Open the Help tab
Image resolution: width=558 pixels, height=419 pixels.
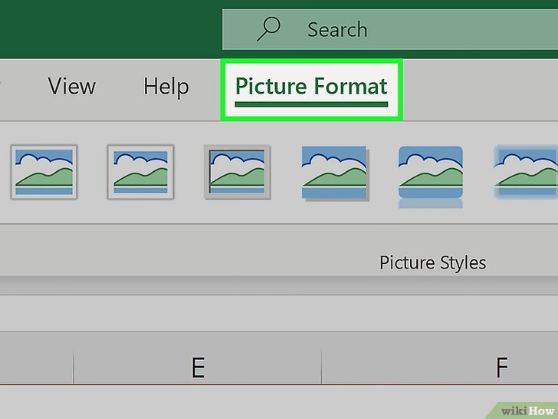click(x=166, y=87)
